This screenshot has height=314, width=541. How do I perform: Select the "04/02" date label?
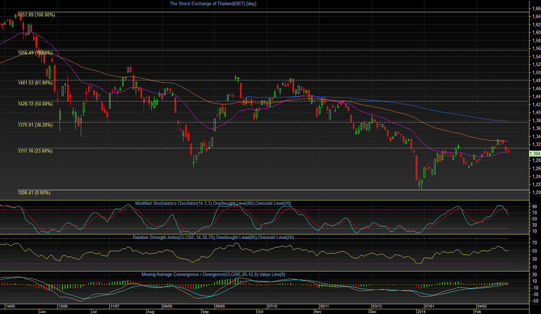pyautogui.click(x=482, y=306)
